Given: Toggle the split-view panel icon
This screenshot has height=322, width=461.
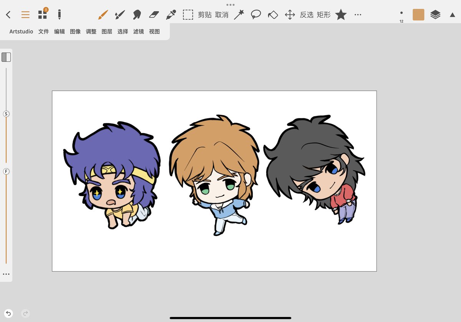Looking at the screenshot, I should [6, 57].
